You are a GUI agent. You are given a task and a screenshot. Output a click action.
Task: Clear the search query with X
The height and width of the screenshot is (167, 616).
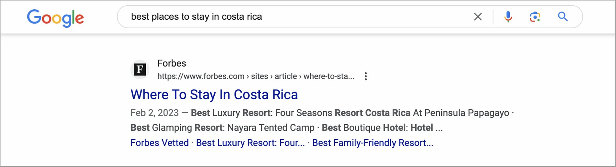[x=477, y=17]
